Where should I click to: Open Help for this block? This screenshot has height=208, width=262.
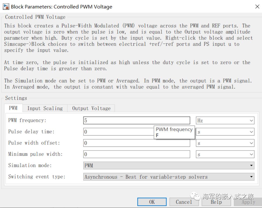pyautogui.click(x=216, y=202)
